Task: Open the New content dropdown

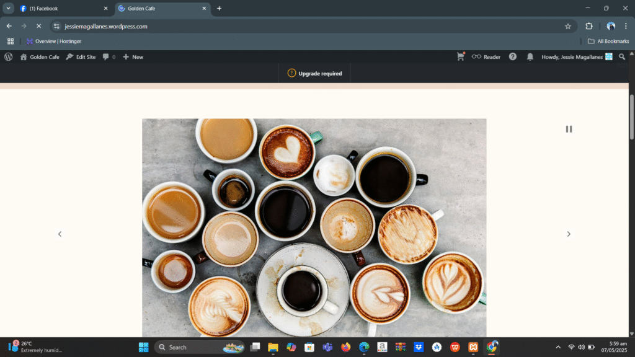Action: pos(133,56)
